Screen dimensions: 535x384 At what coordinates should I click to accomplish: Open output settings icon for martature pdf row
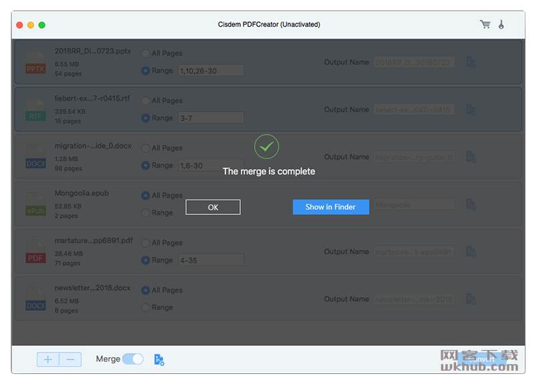[x=471, y=252]
